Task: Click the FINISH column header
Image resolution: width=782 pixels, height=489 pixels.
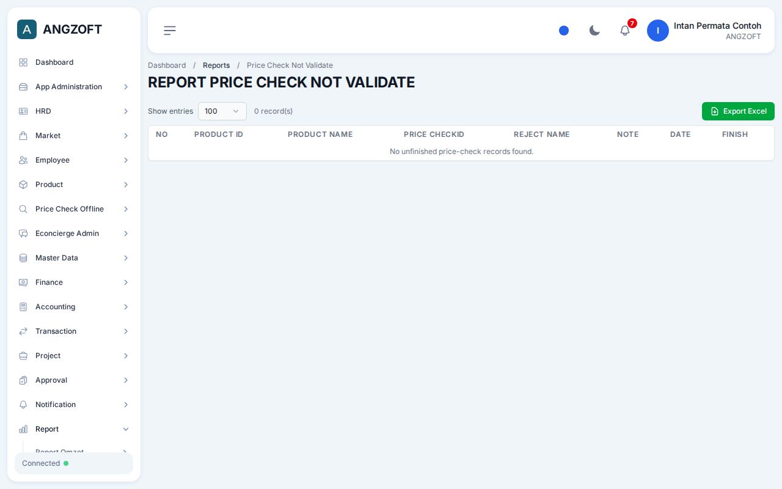Action: [x=735, y=134]
